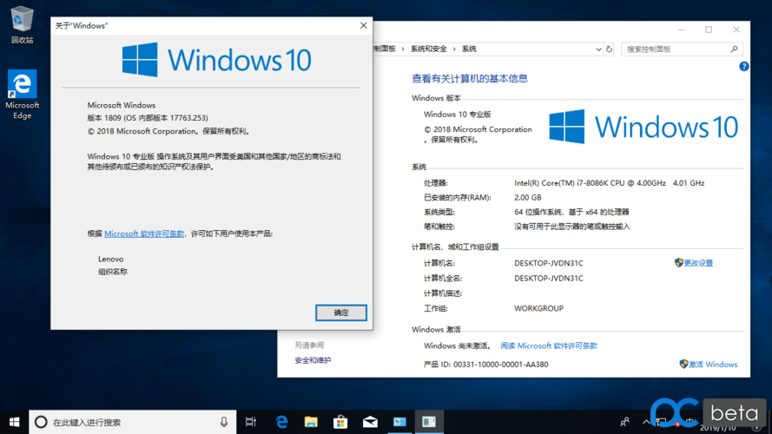Click the WORKGROUP value
This screenshot has height=434, width=772.
pyautogui.click(x=538, y=308)
